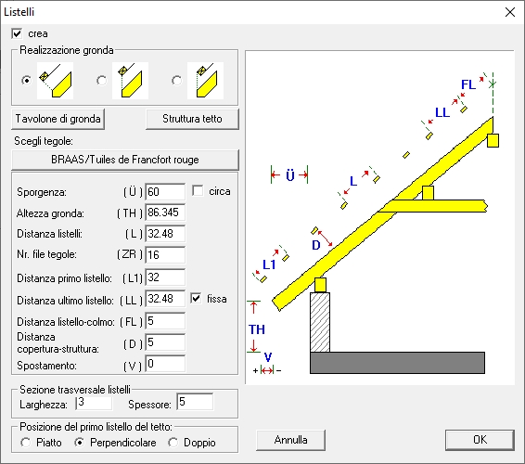
Task: Click the Nr. file tegole (ZR) field
Action: coord(165,255)
